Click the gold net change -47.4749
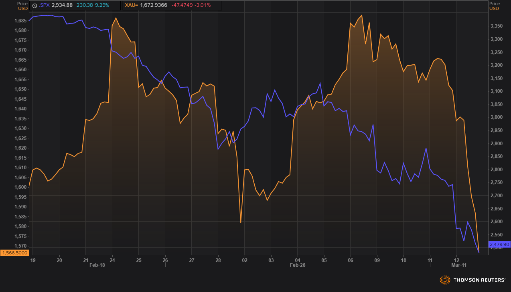 (182, 6)
